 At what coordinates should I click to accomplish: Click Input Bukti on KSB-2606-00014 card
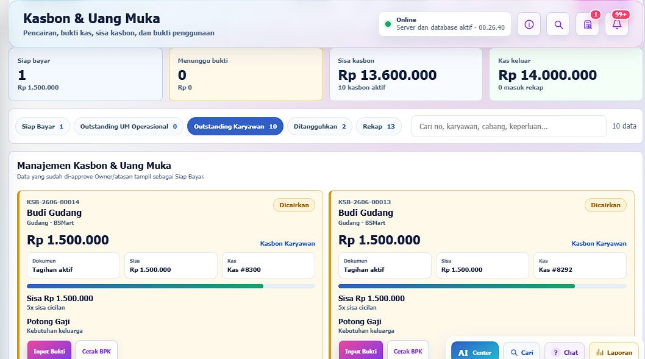(x=49, y=351)
